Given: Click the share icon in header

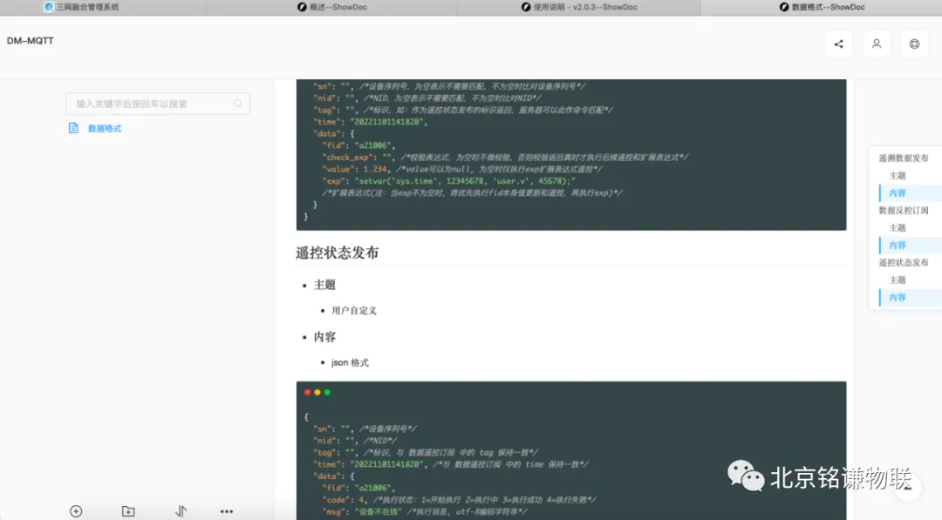Looking at the screenshot, I should point(838,44).
